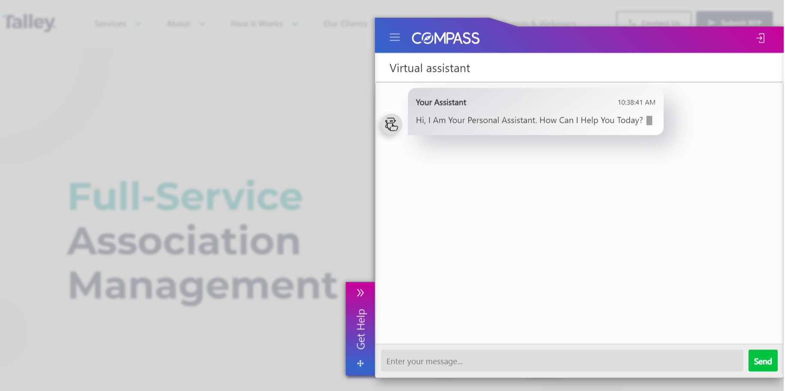Select the Our Clients menu item
This screenshot has height=391, width=785.
tap(345, 24)
